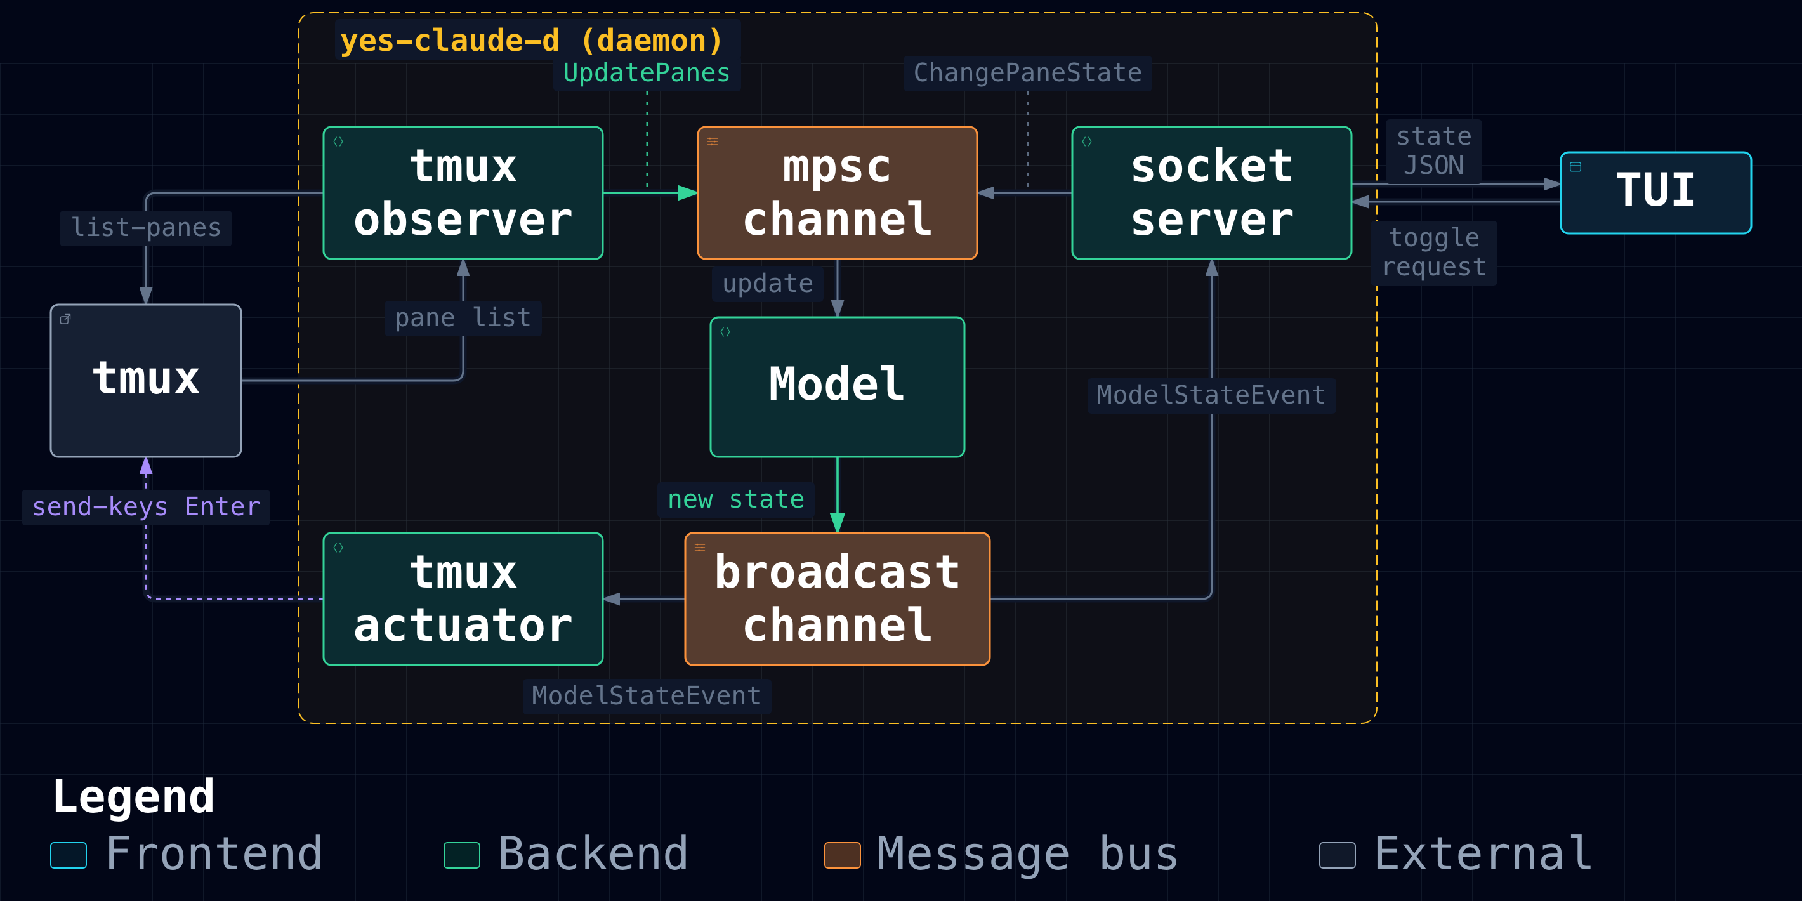The width and height of the screenshot is (1802, 901).
Task: Click the code icon in socket server box
Action: tap(1087, 141)
